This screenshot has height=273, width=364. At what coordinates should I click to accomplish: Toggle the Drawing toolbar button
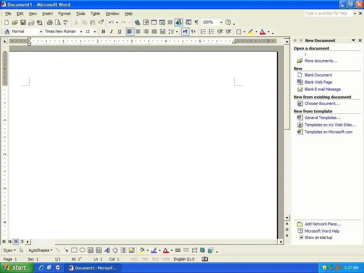pos(178,22)
